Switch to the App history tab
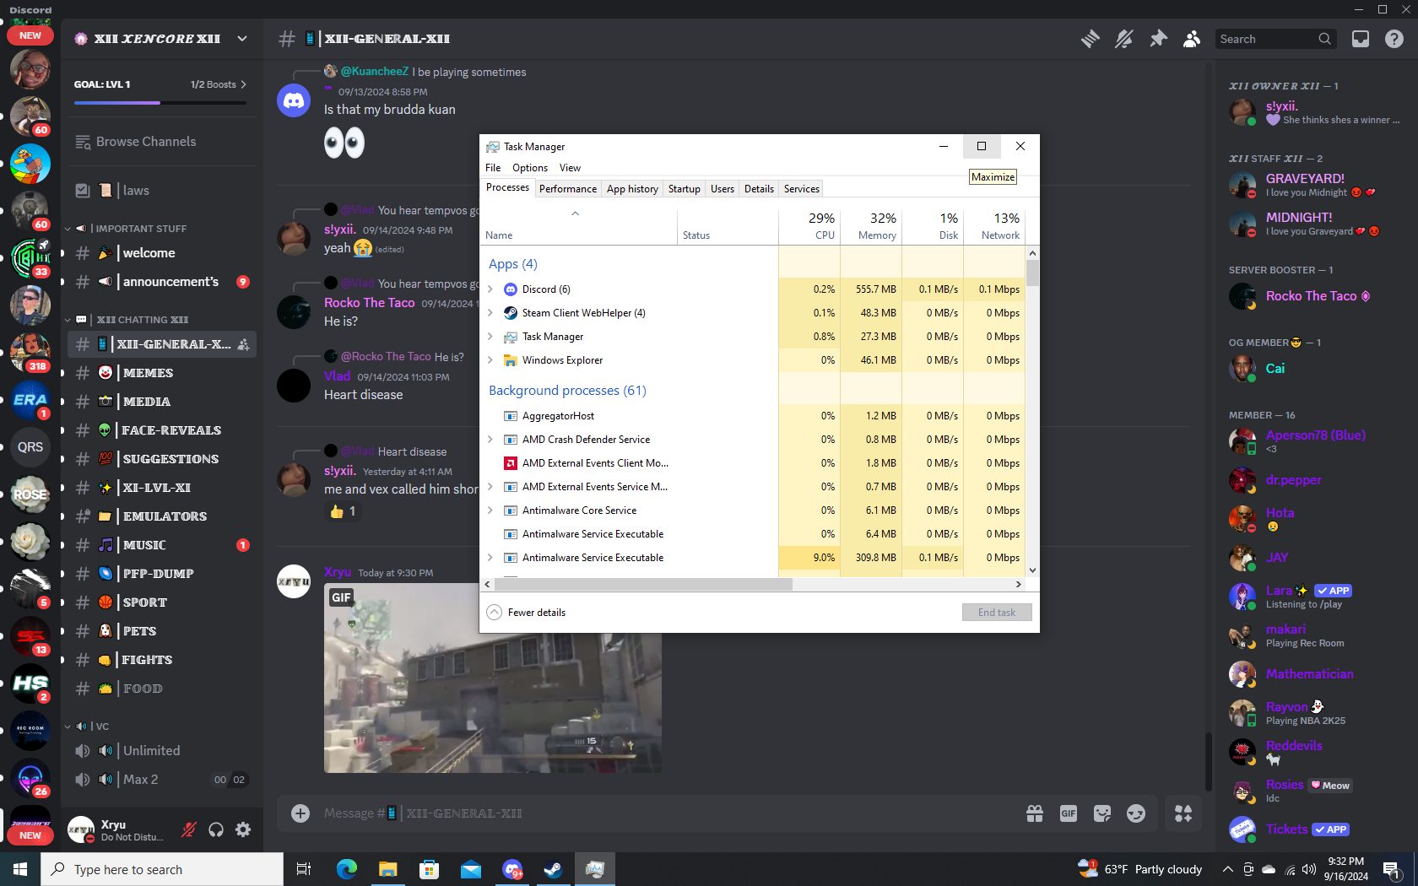The width and height of the screenshot is (1418, 886). coord(632,189)
